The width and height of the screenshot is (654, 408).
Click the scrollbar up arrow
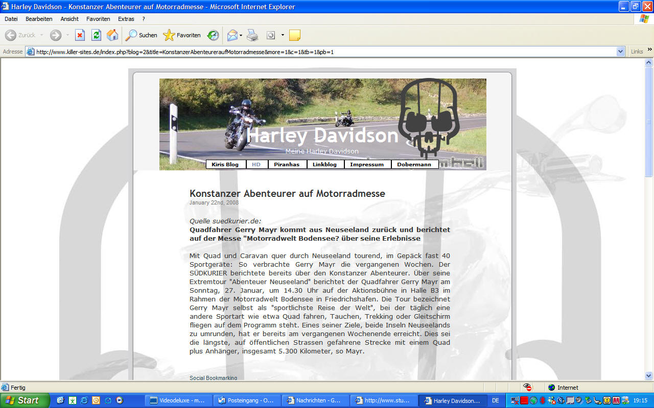tap(649, 63)
